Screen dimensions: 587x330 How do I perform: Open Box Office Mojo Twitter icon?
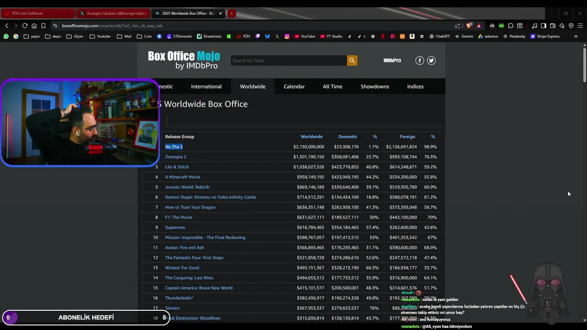[x=432, y=60]
